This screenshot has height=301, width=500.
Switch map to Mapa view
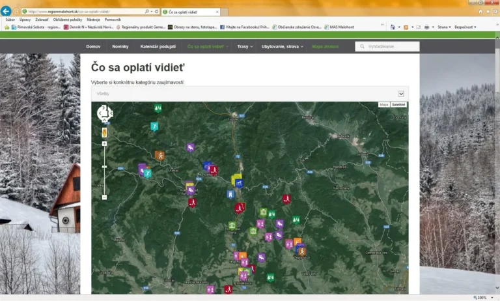coord(384,105)
